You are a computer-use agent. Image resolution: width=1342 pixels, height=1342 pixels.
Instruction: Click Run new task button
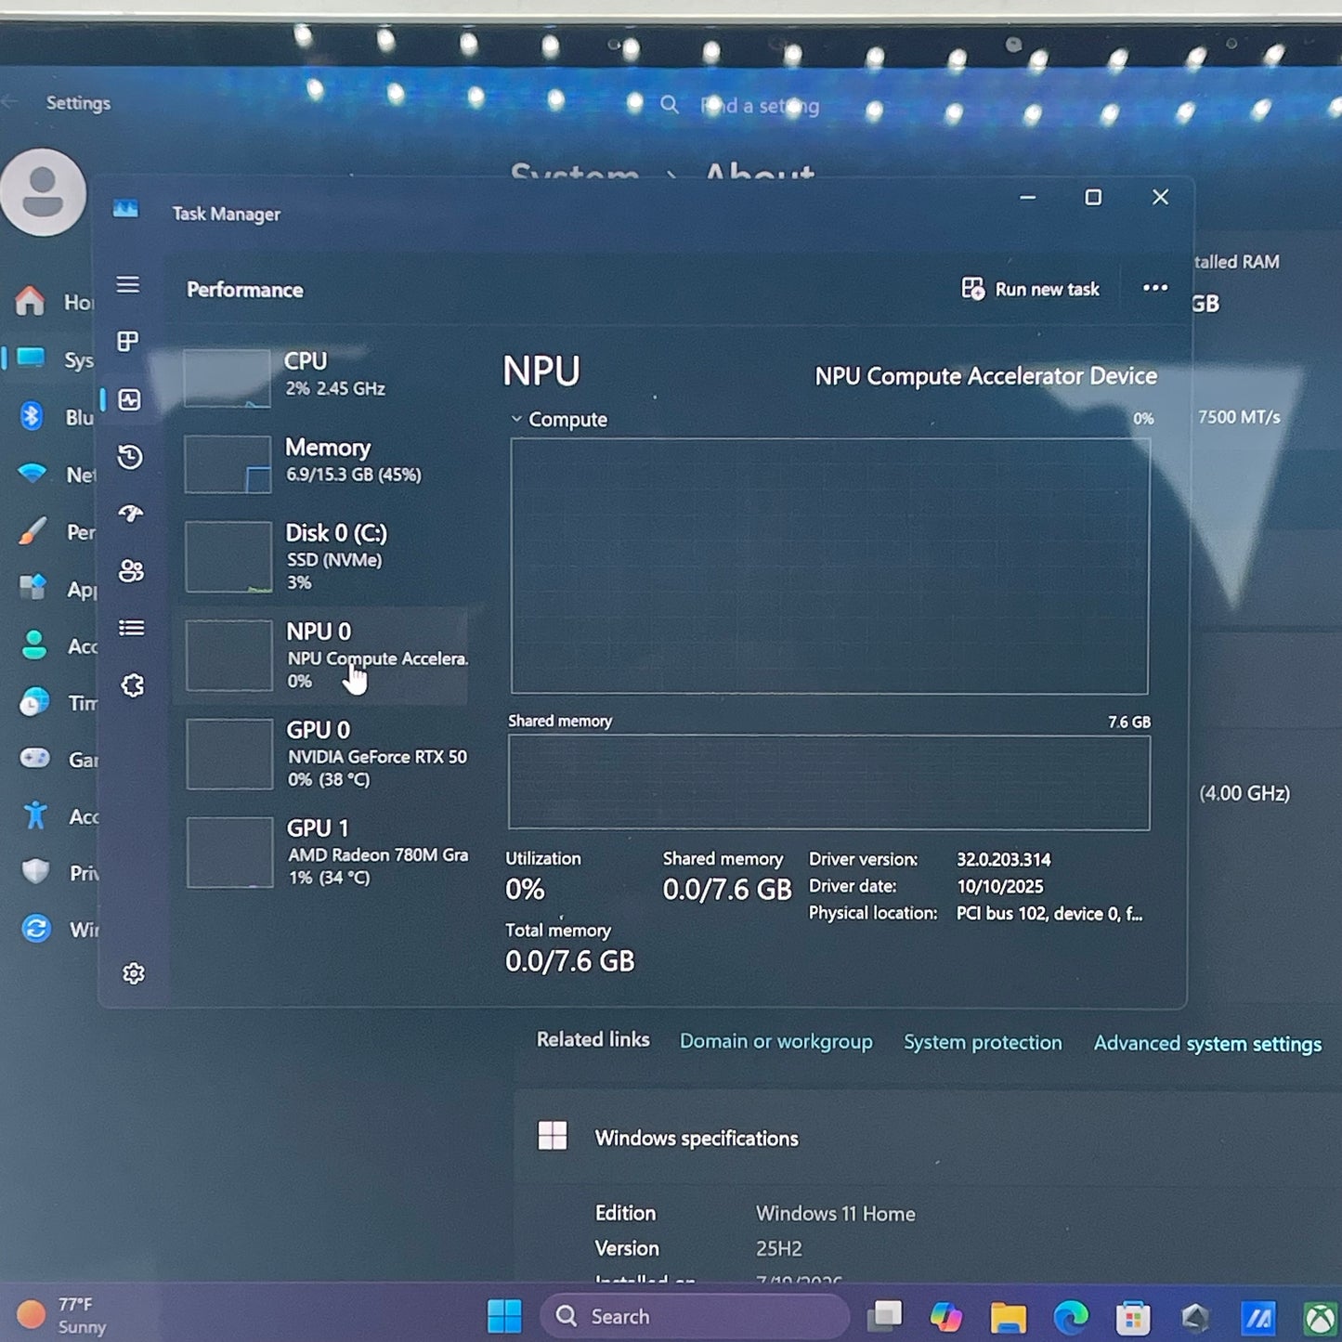1030,289
